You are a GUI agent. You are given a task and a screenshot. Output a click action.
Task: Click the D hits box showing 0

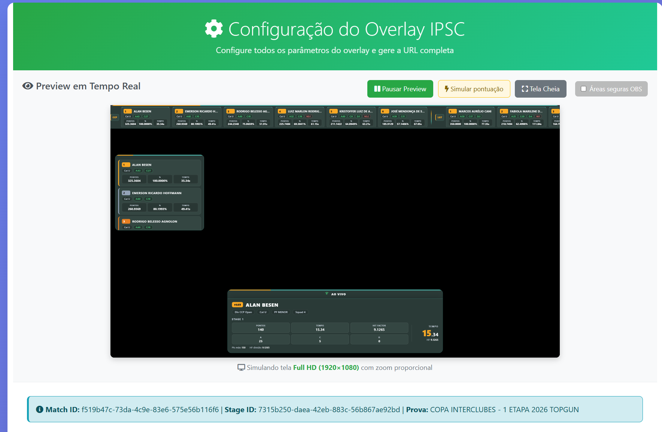379,339
